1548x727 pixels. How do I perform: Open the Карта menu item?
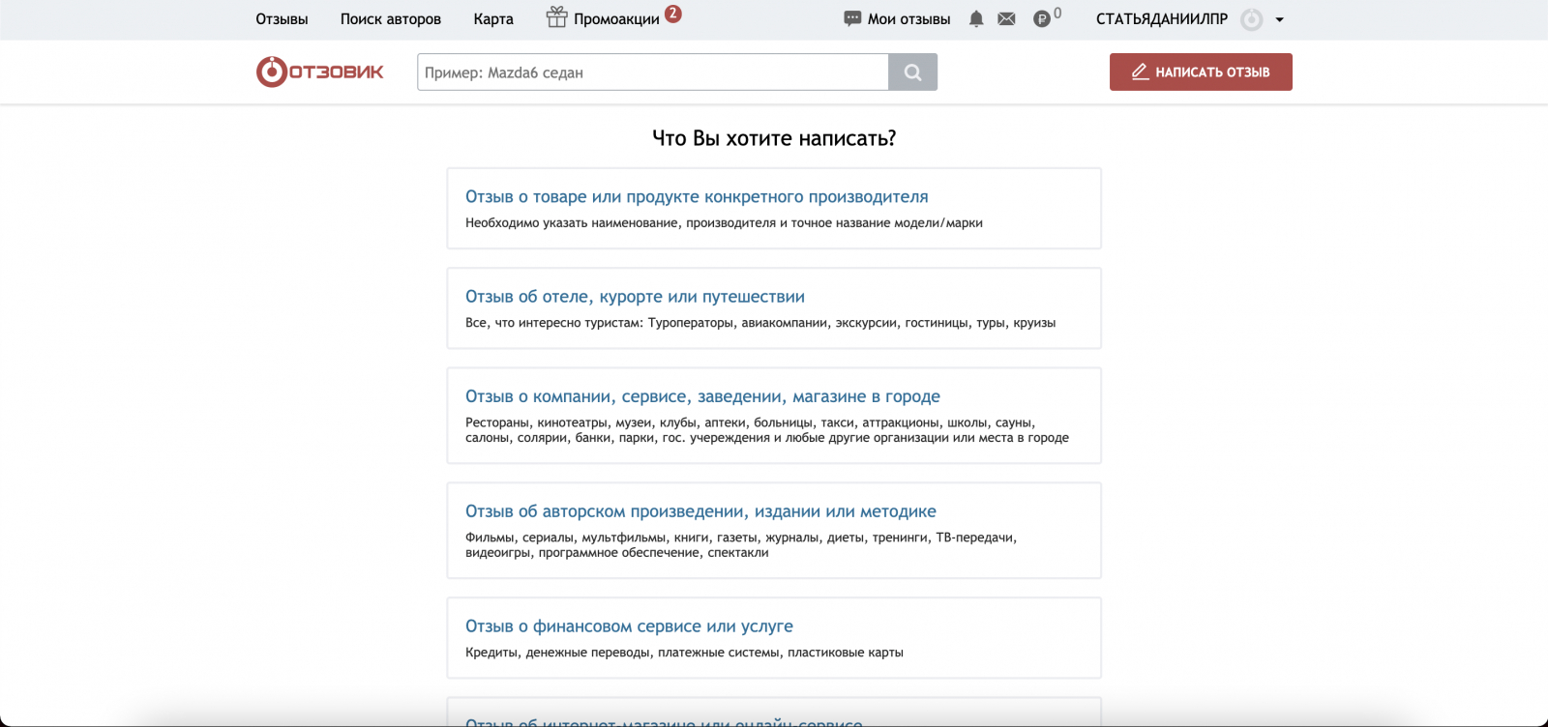click(493, 19)
